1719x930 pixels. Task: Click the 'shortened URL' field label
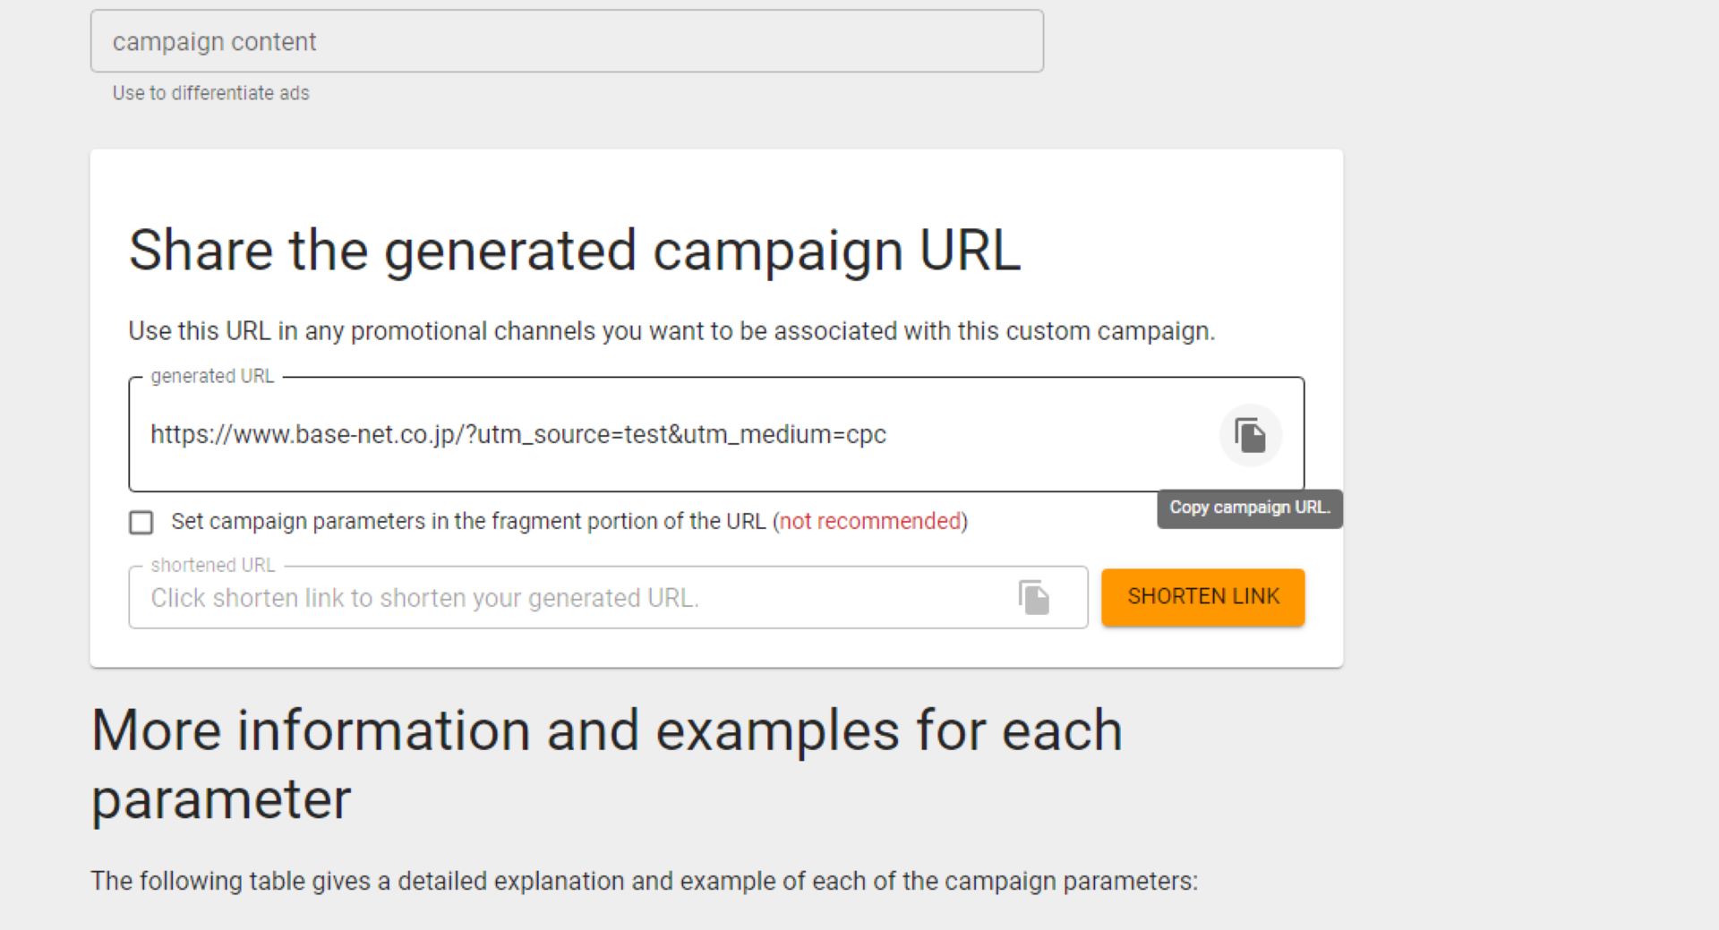213,565
